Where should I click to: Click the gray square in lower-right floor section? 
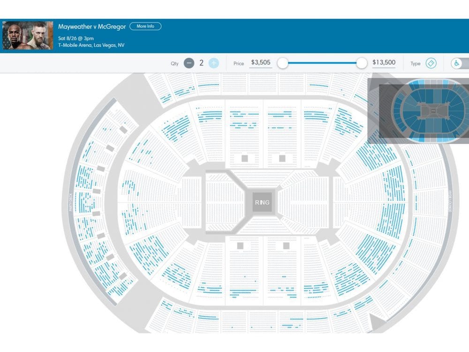click(286, 246)
